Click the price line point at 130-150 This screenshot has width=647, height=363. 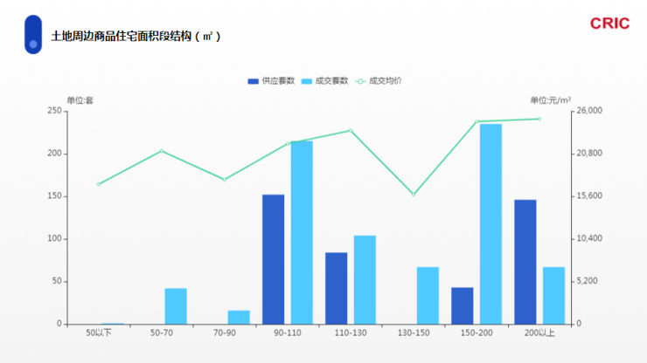(414, 195)
